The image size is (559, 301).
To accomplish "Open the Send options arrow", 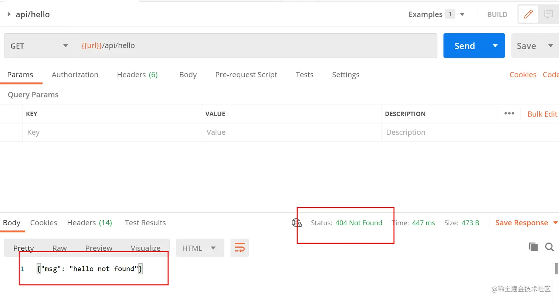I will click(x=495, y=46).
